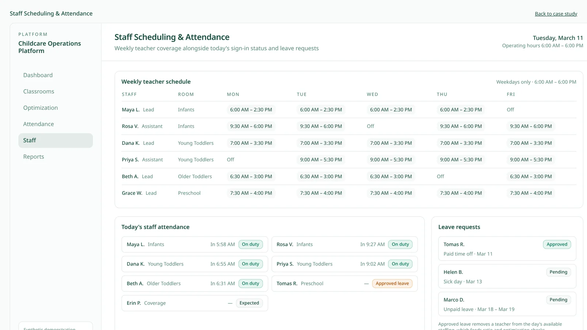
Task: Click the Weekly teacher schedule heading
Action: coord(156,82)
